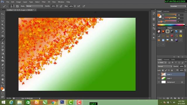Switch to the Adjustments tab
187x105 pixels.
point(162,28)
